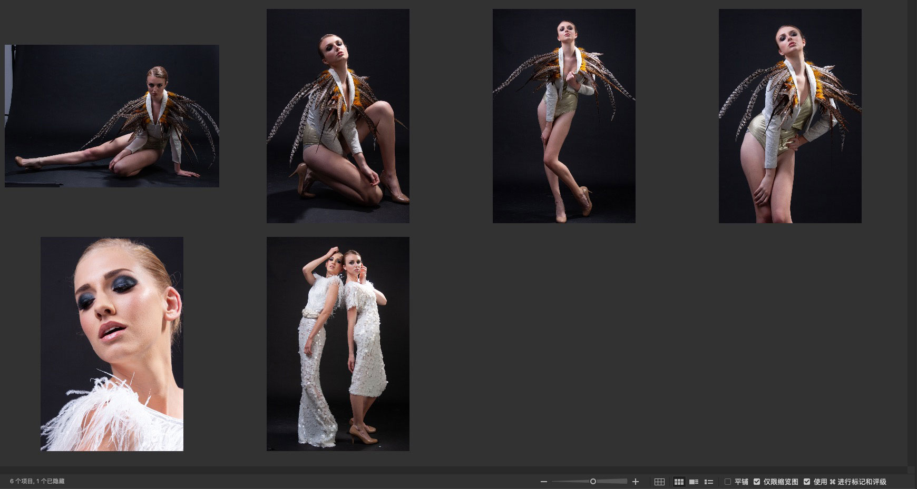Select the photo of two models in white dresses
Image resolution: width=917 pixels, height=489 pixels.
click(x=338, y=344)
